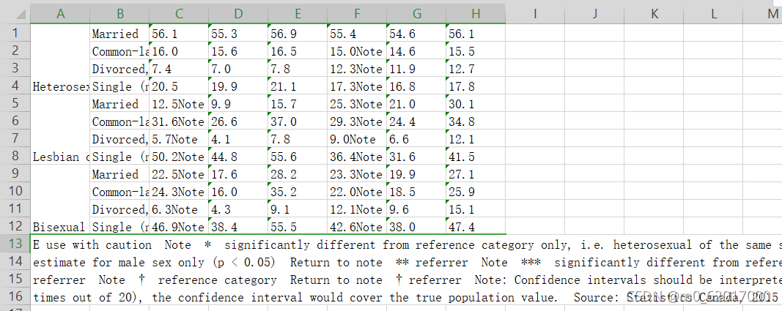Click 'Divorced,' cell in row 11
This screenshot has width=782, height=311.
pos(119,209)
